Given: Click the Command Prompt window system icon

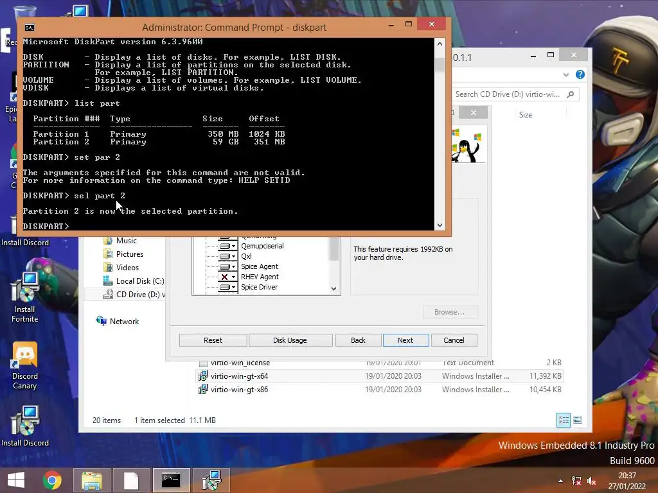Looking at the screenshot, I should tap(30, 28).
